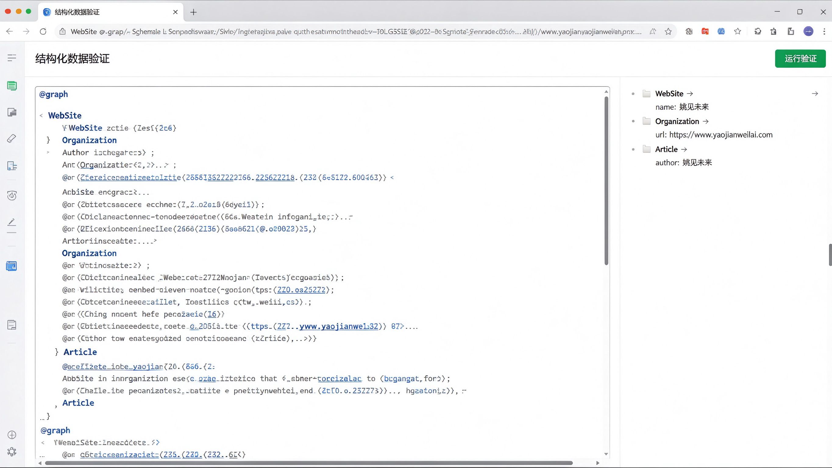This screenshot has height=468, width=832.
Task: Collapse the WebSite node in code tree
Action: tap(41, 115)
